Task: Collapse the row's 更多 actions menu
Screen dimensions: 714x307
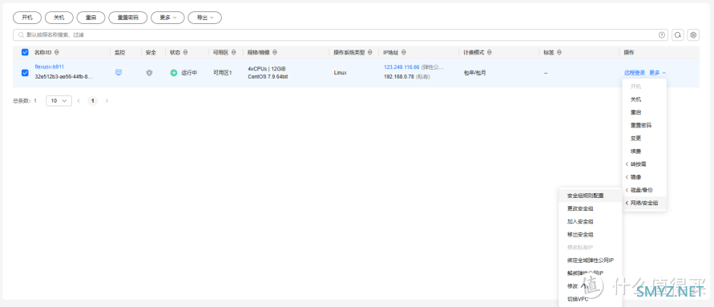Action: coord(658,72)
